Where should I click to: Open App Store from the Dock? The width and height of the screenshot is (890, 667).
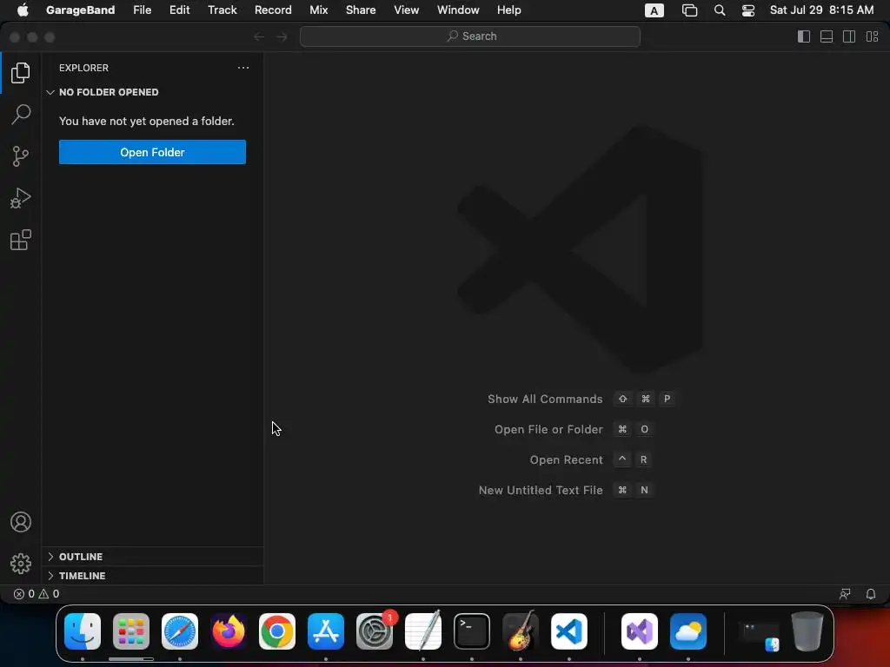tap(326, 631)
